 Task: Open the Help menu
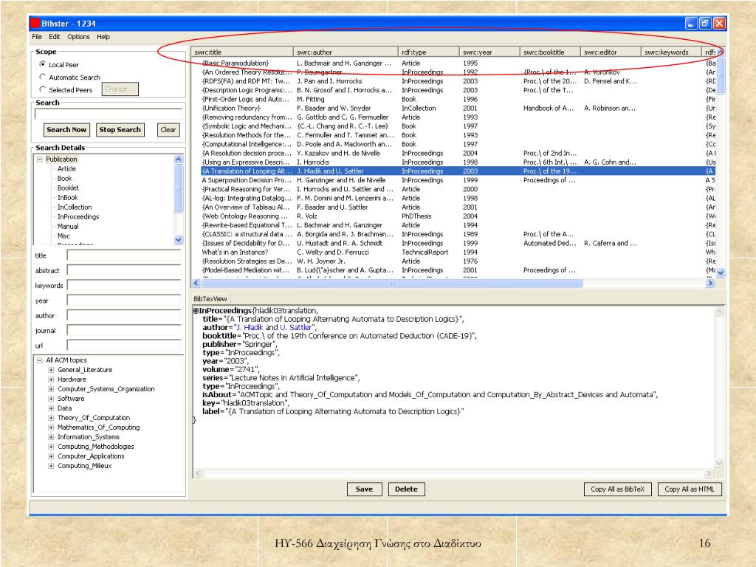click(103, 37)
